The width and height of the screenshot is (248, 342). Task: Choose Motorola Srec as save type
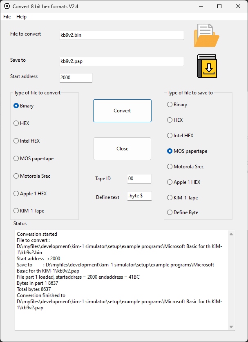185,167
